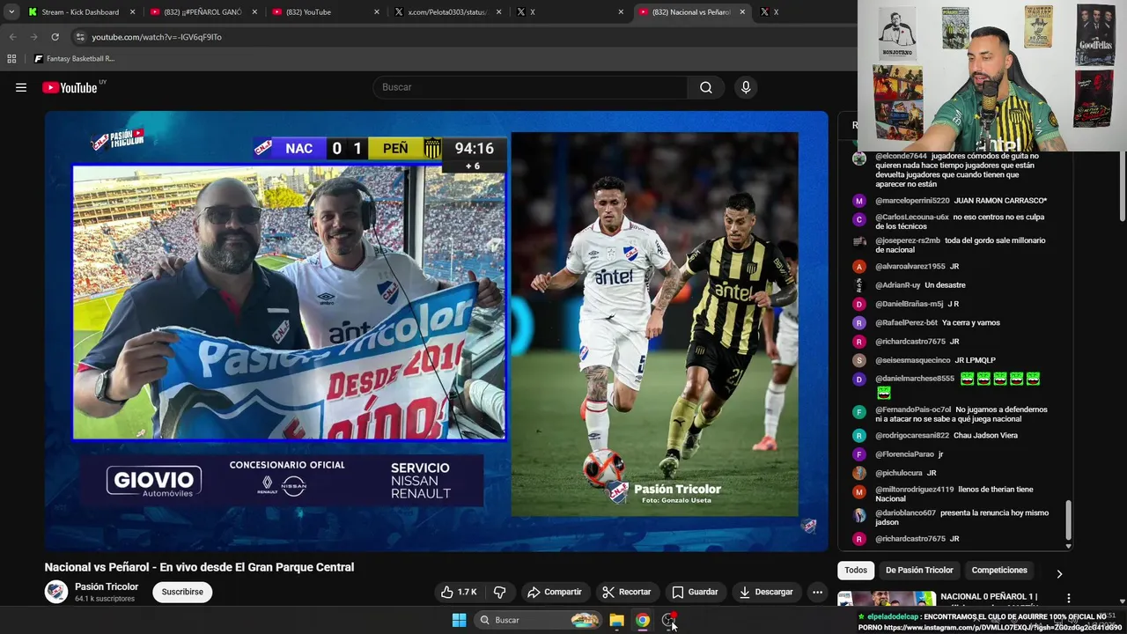The height and width of the screenshot is (634, 1127).
Task: Close the (832) YouTube tab
Action: click(x=377, y=12)
